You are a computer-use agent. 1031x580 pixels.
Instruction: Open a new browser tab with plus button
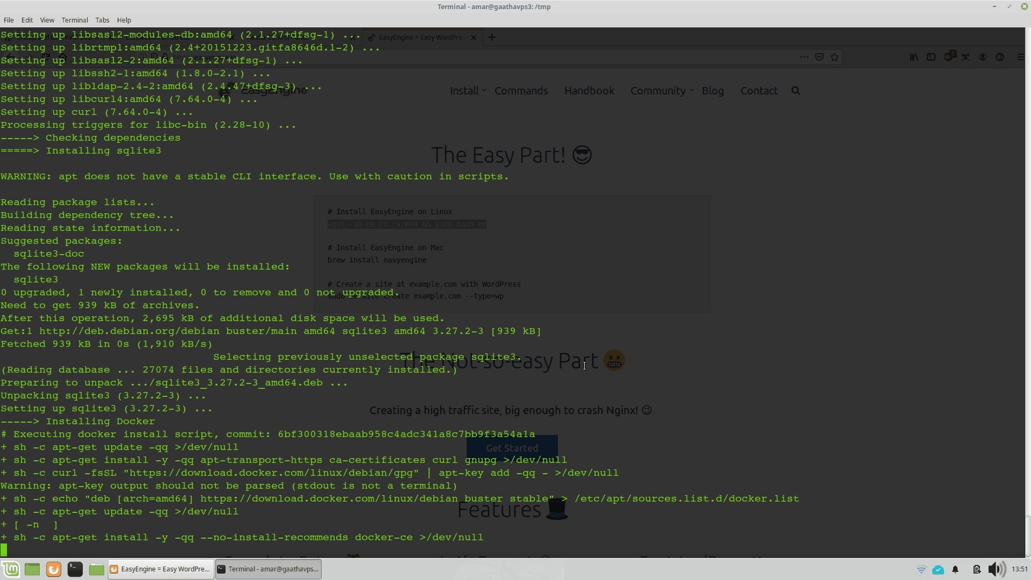[491, 37]
